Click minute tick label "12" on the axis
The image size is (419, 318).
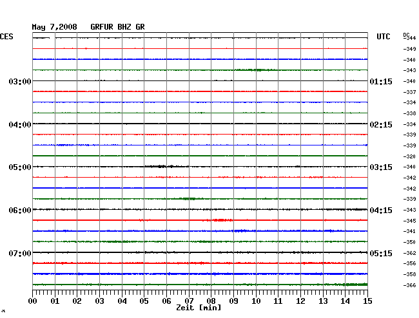tap(300, 301)
